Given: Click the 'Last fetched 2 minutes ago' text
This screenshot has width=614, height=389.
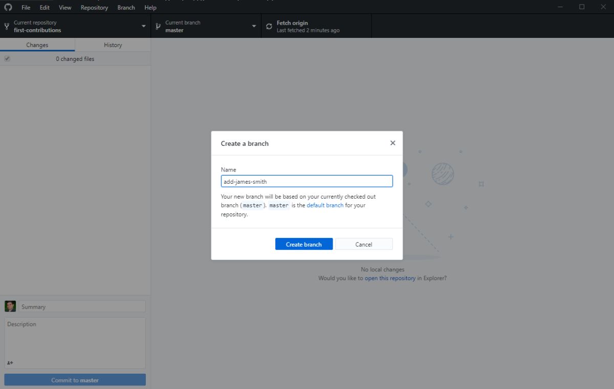Looking at the screenshot, I should [308, 30].
